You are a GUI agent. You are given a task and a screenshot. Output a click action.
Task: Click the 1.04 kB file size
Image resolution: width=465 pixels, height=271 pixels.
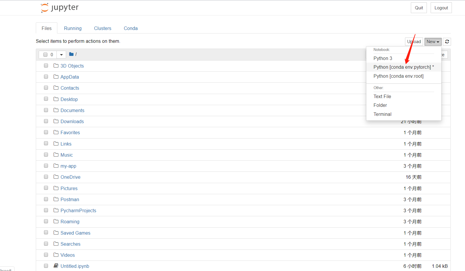[x=440, y=266]
